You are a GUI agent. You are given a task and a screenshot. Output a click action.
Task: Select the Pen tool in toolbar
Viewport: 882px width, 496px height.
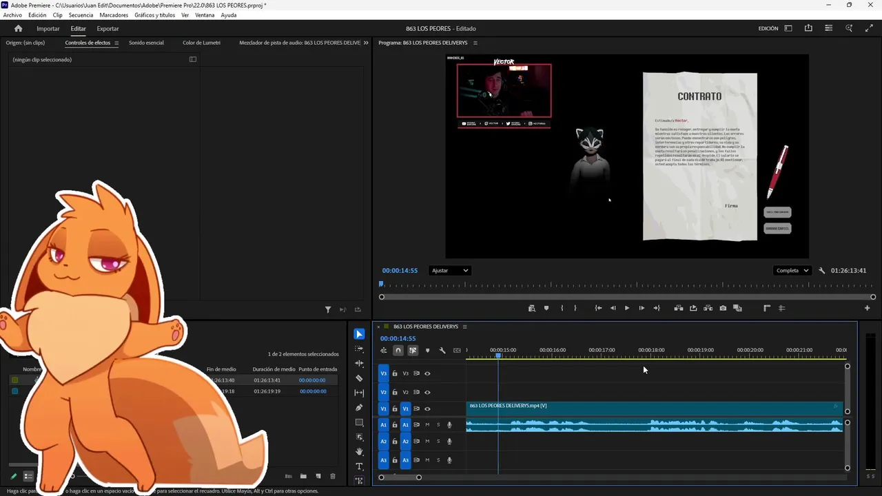coord(359,408)
